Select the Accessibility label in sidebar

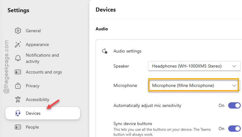click(x=37, y=99)
